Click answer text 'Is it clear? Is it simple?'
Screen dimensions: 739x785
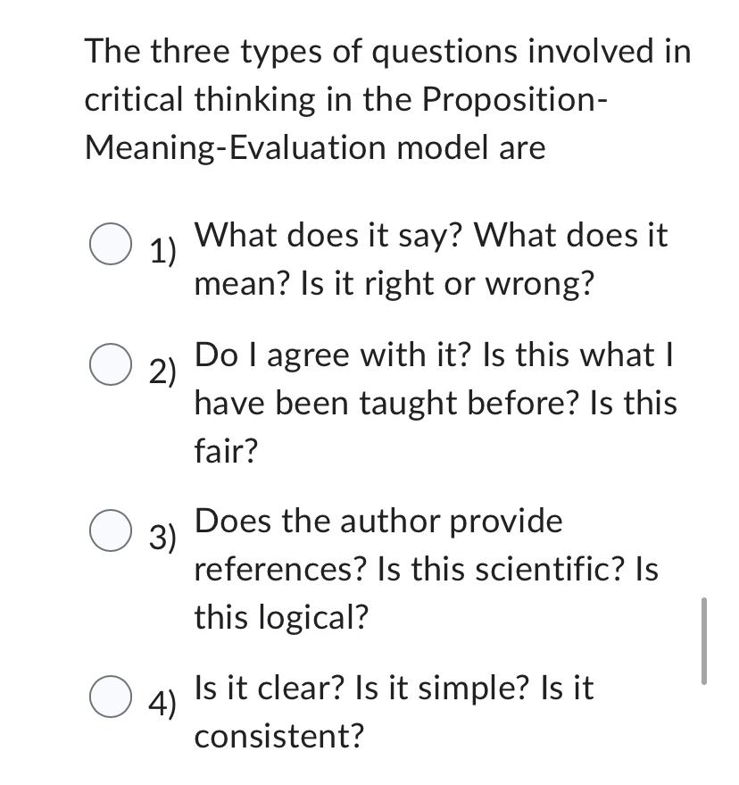pos(339,688)
